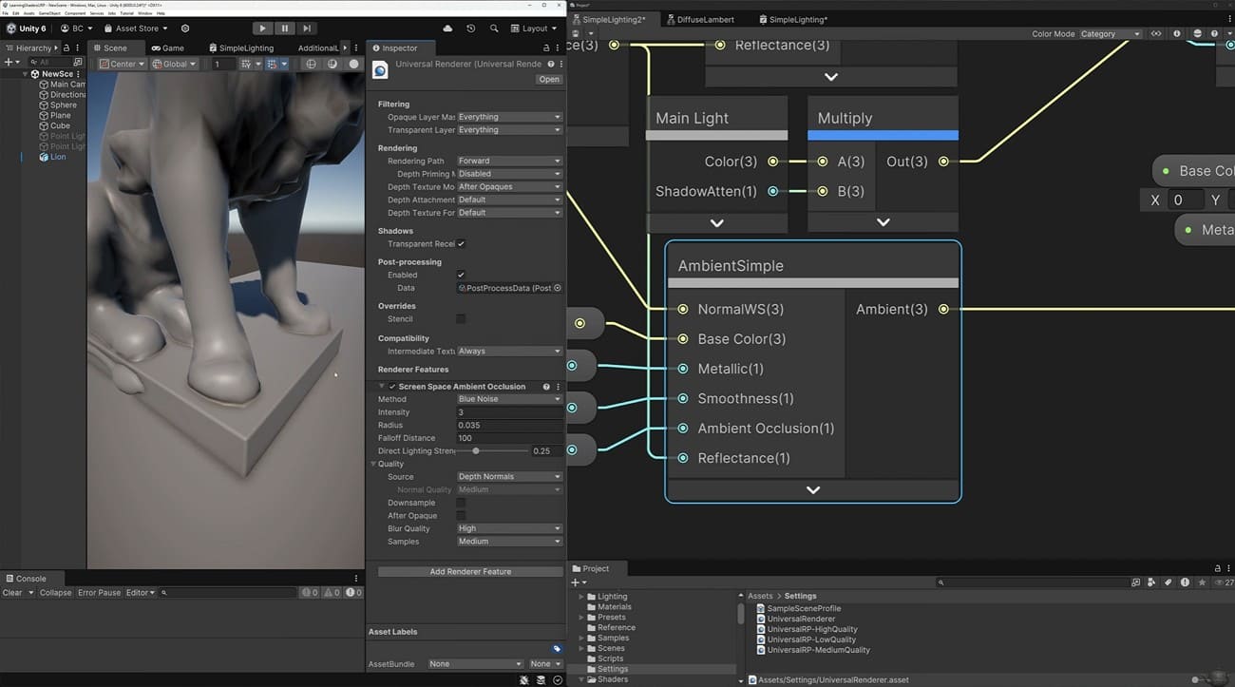Click the Unity version control history icon
This screenshot has width=1235, height=687.
(x=470, y=29)
